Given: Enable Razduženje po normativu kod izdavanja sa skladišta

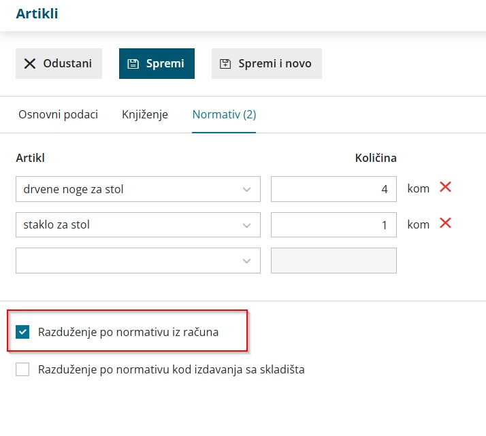Looking at the screenshot, I should tap(22, 369).
